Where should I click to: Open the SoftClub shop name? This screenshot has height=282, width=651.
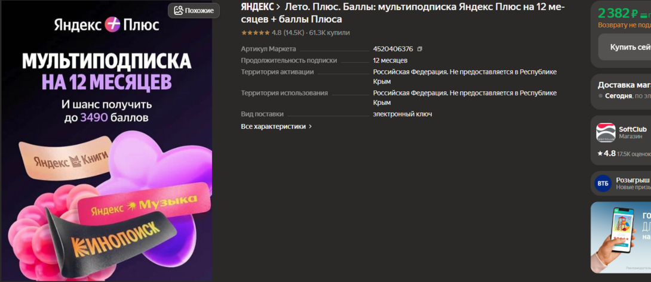click(632, 129)
